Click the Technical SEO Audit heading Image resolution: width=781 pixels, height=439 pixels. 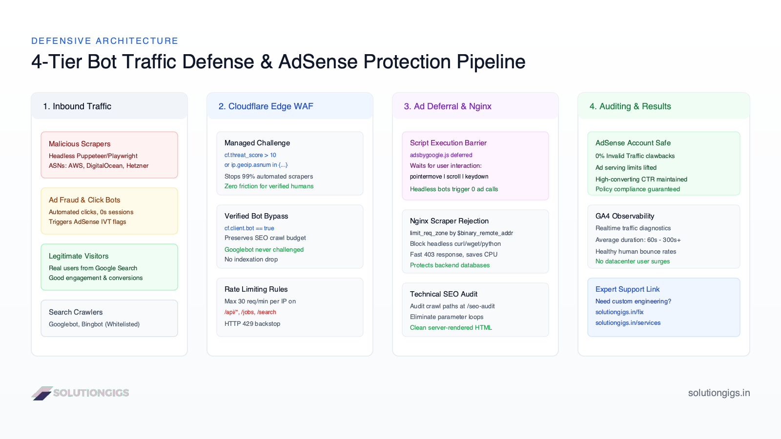444,294
